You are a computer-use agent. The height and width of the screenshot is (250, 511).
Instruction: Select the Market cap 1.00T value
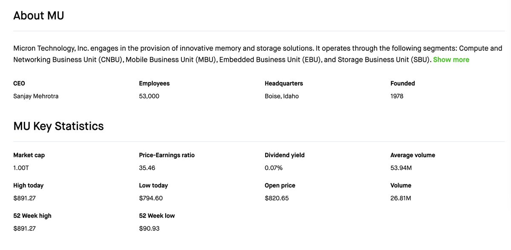pyautogui.click(x=21, y=168)
